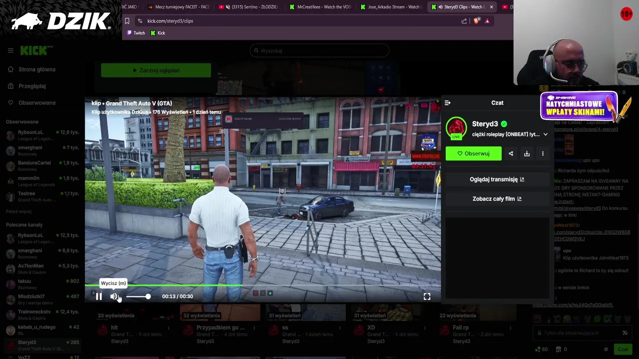Click the Brave Rewards triangle icon

[x=487, y=21]
